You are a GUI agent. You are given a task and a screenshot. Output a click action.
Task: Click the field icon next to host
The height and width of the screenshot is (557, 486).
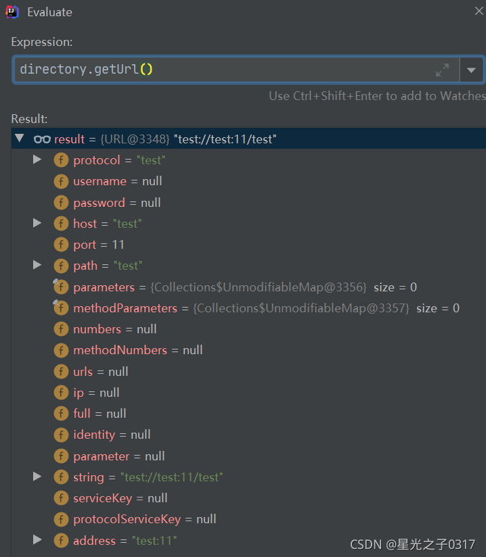pyautogui.click(x=61, y=224)
